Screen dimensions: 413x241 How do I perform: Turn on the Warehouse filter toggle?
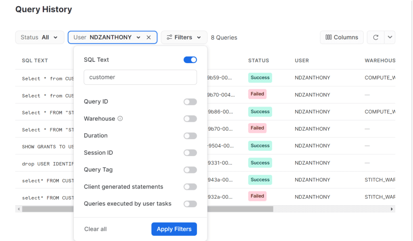point(190,119)
